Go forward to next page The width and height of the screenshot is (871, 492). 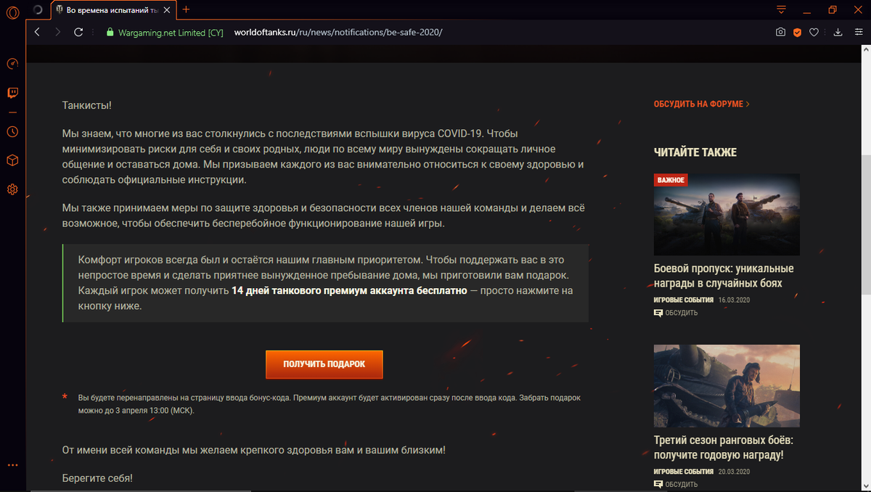coord(57,32)
